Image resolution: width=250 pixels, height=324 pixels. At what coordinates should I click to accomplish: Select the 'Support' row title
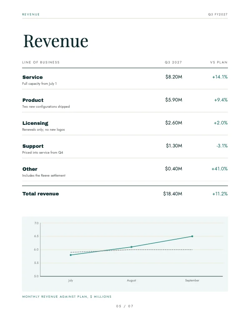(33, 146)
